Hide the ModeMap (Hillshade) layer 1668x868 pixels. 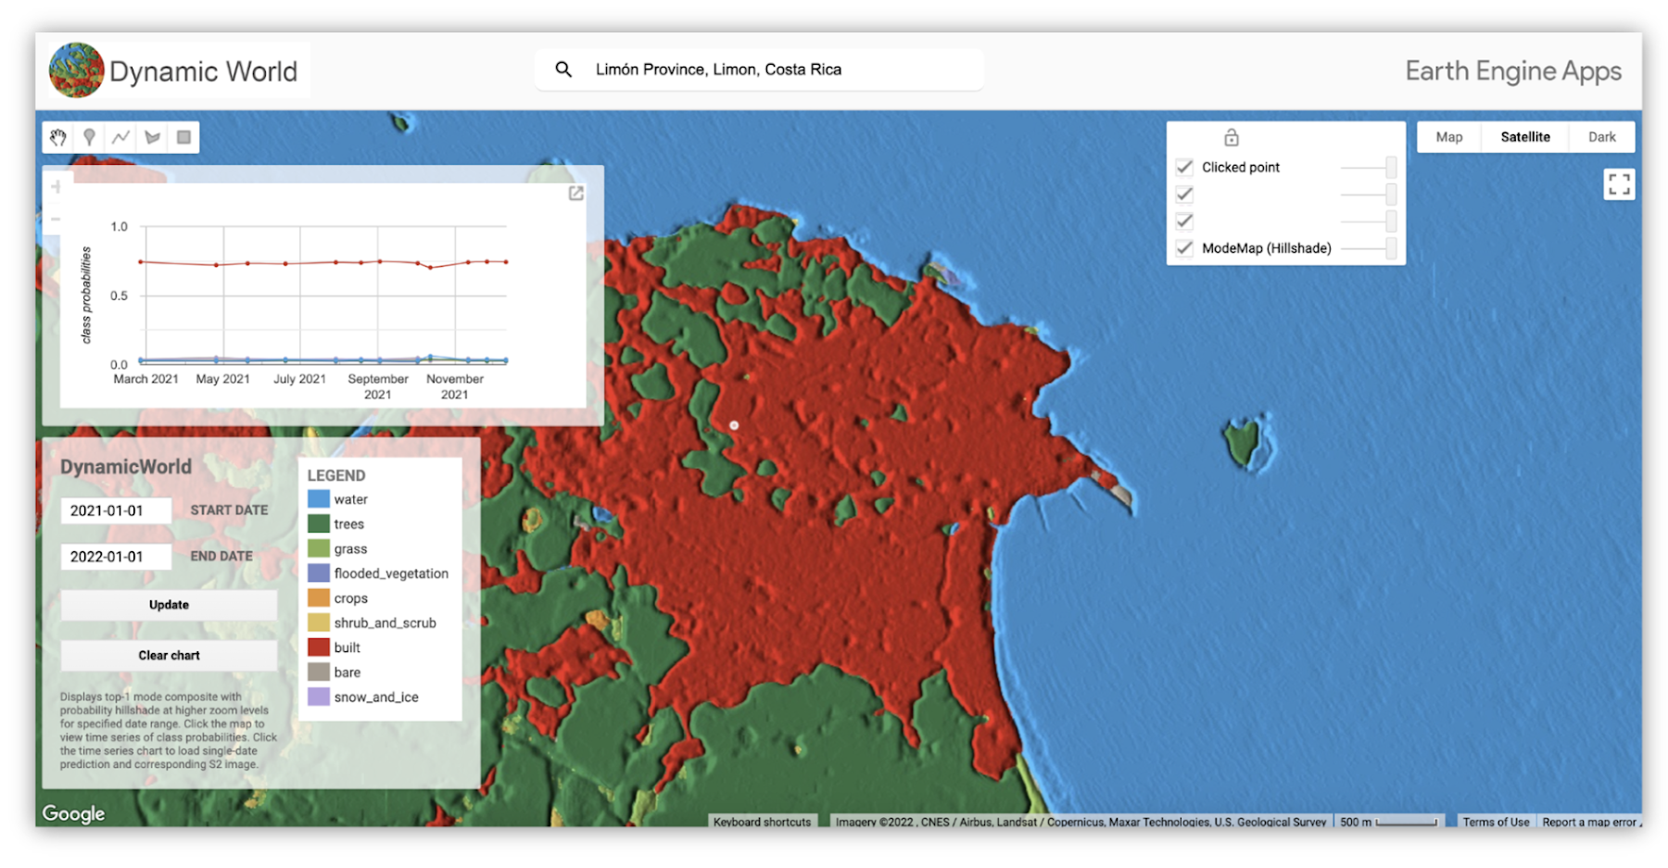[x=1184, y=247]
